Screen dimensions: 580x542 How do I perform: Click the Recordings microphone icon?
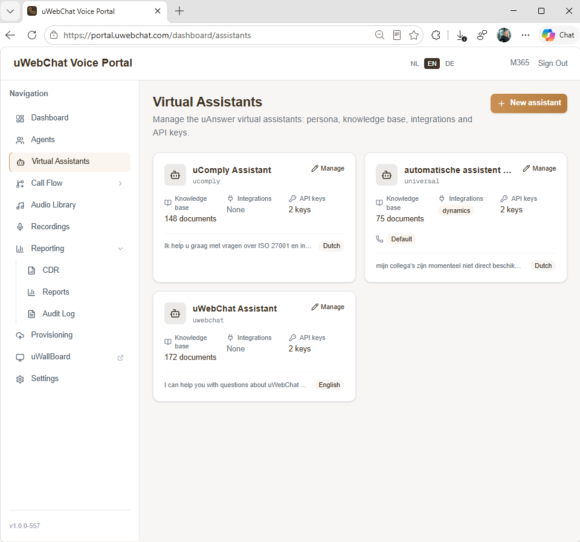pyautogui.click(x=20, y=227)
